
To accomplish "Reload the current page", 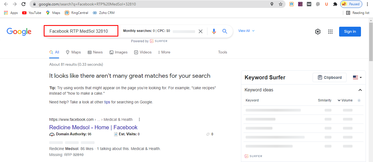I will pos(24,4).
